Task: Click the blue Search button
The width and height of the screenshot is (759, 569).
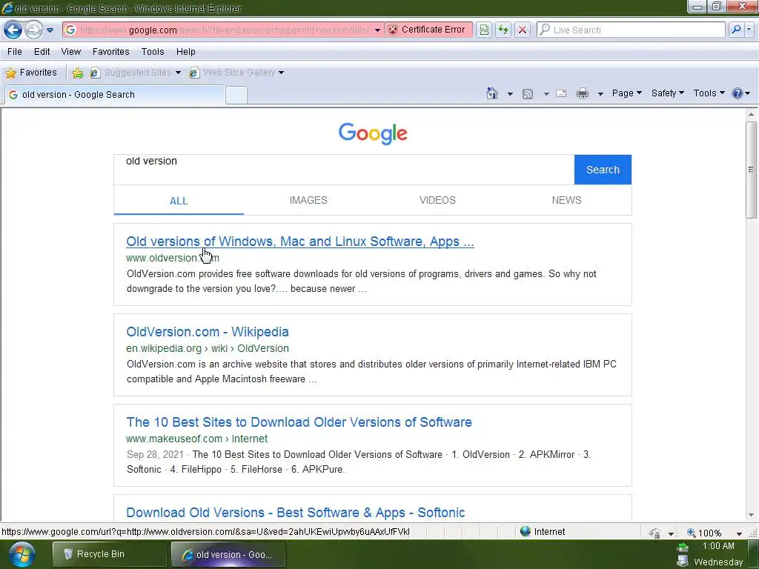Action: click(x=603, y=170)
